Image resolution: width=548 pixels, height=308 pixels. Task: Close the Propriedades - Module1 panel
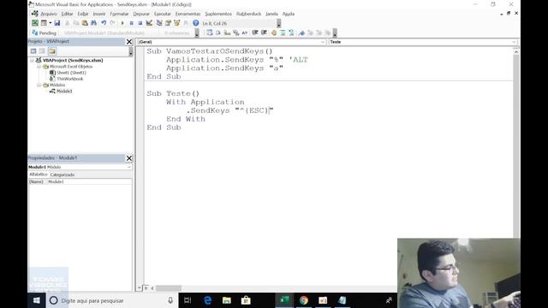[x=129, y=158]
